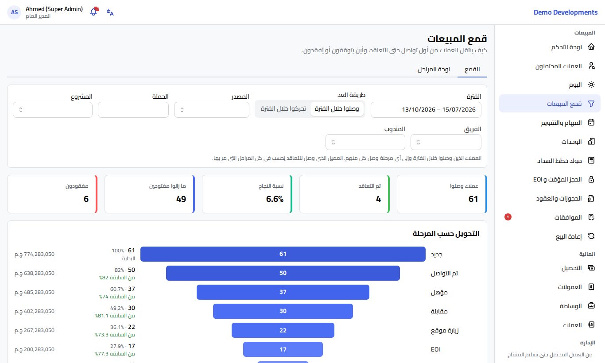
Task: Open the الحجوزات والعقود document icon
Action: (x=591, y=198)
